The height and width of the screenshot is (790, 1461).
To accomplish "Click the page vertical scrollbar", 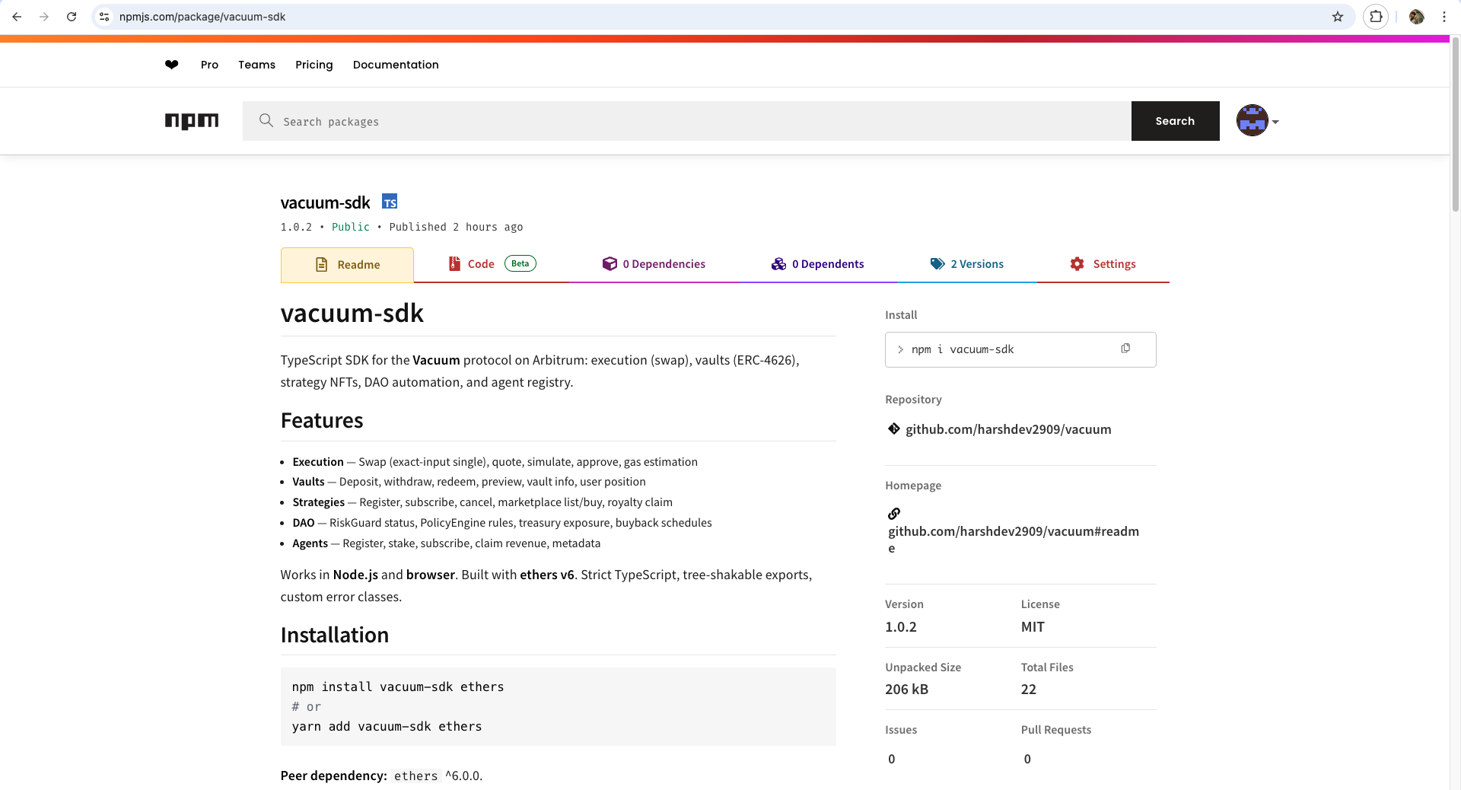I will (1455, 122).
